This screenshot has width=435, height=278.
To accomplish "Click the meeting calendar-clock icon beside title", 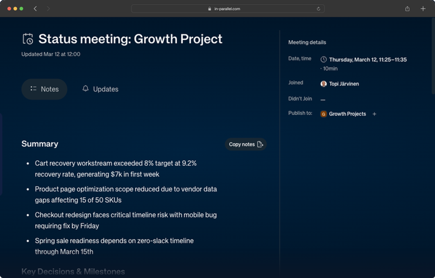I will (28, 39).
